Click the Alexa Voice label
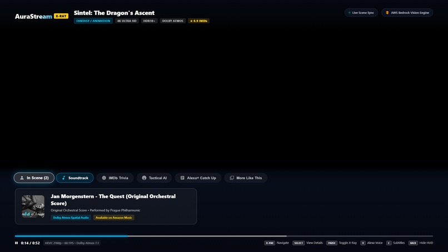Screen dimensions: 448x252 coord(375,243)
